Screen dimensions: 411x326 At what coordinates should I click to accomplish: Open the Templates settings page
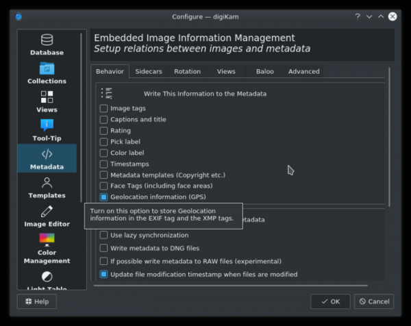click(x=47, y=188)
